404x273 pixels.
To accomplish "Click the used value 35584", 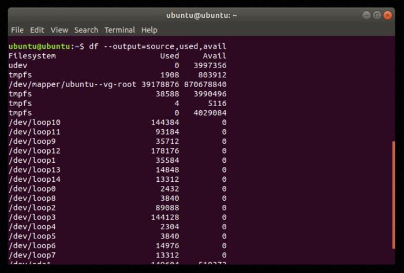I will tap(167, 160).
